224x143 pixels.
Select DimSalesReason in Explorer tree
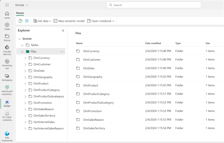(x=44, y=109)
